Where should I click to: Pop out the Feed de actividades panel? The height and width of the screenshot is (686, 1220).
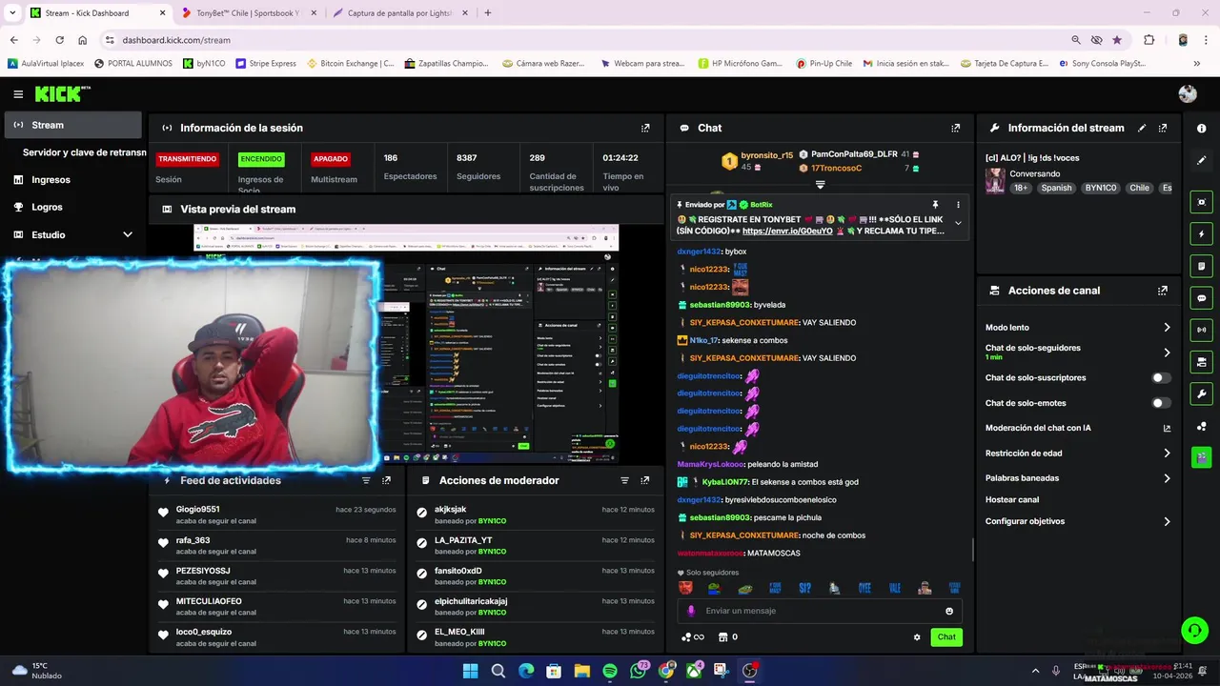pos(386,481)
